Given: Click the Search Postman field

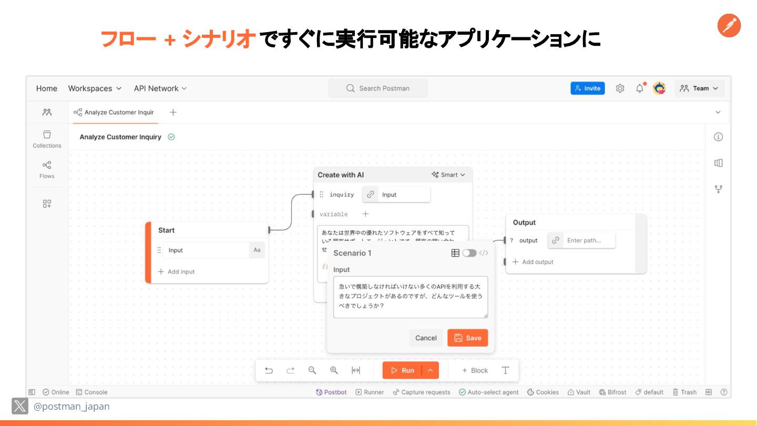Looking at the screenshot, I should tap(378, 88).
